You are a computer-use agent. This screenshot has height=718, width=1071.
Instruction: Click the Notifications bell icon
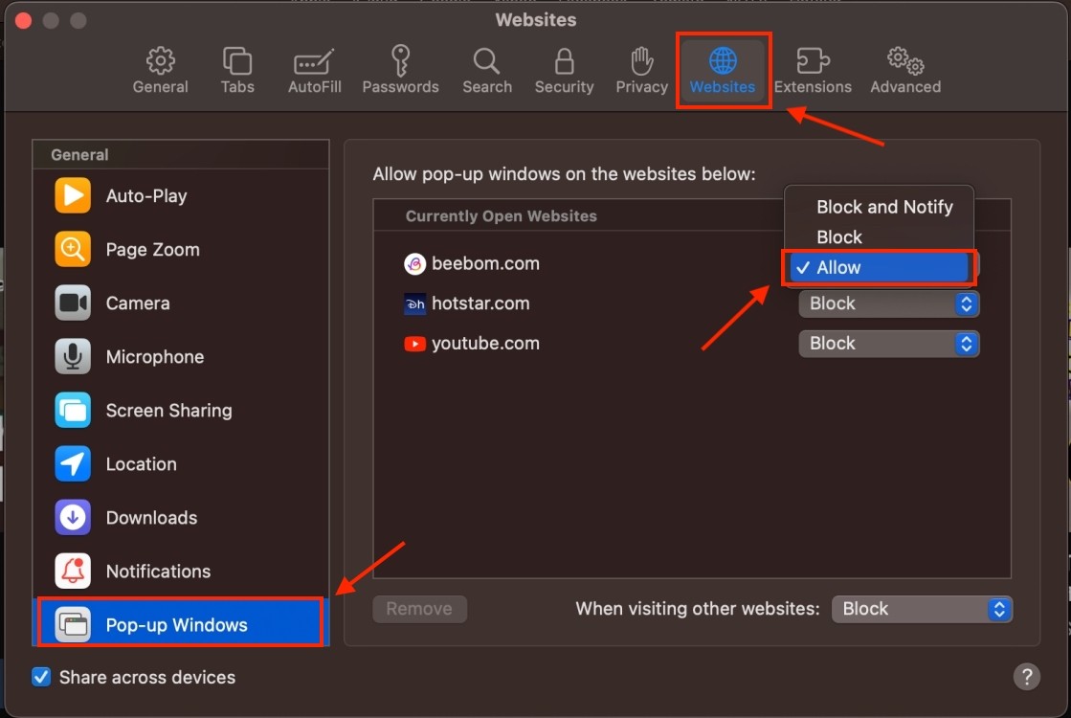(73, 572)
